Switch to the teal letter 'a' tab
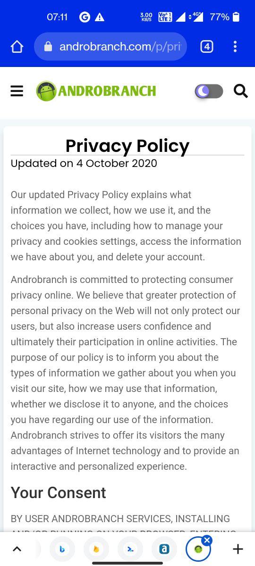Screen dimensions: 255x566 point(164,549)
